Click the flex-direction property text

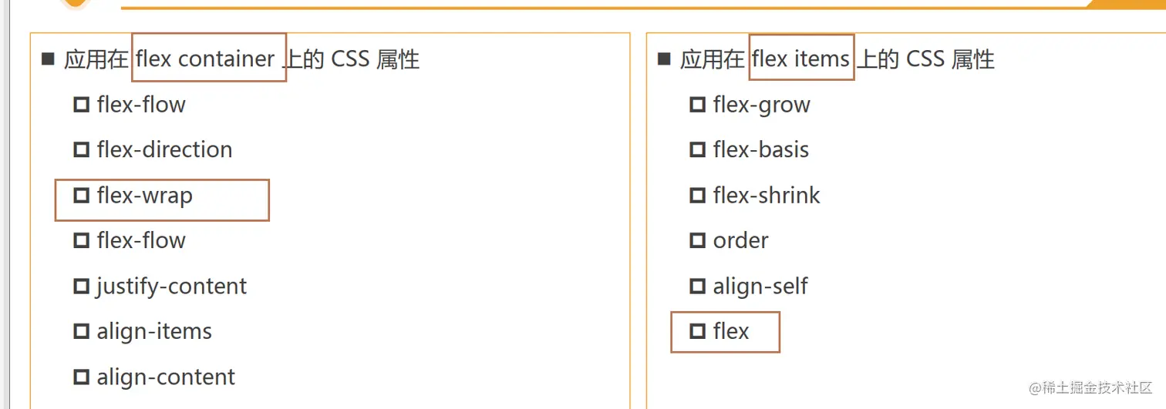point(164,149)
